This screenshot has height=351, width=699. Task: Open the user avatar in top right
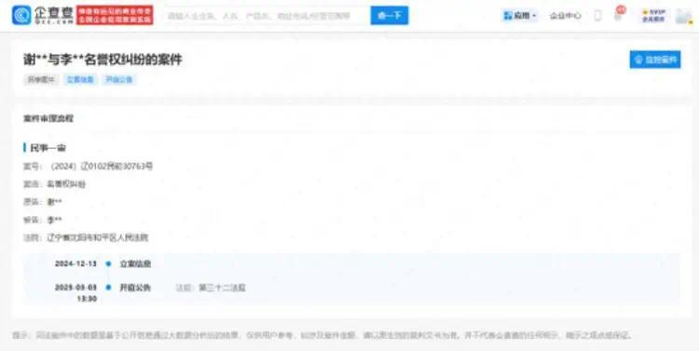click(683, 16)
